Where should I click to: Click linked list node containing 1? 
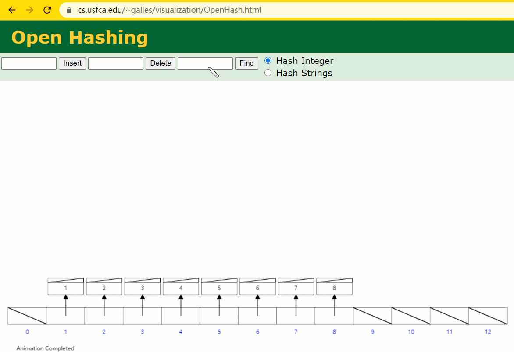click(66, 287)
